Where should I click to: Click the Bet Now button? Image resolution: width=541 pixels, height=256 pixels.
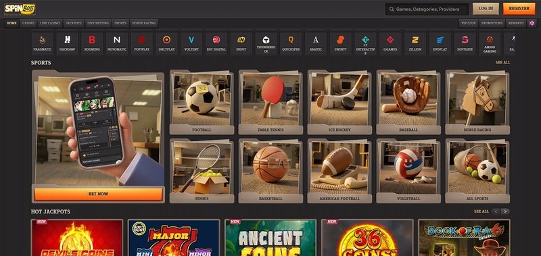98,194
